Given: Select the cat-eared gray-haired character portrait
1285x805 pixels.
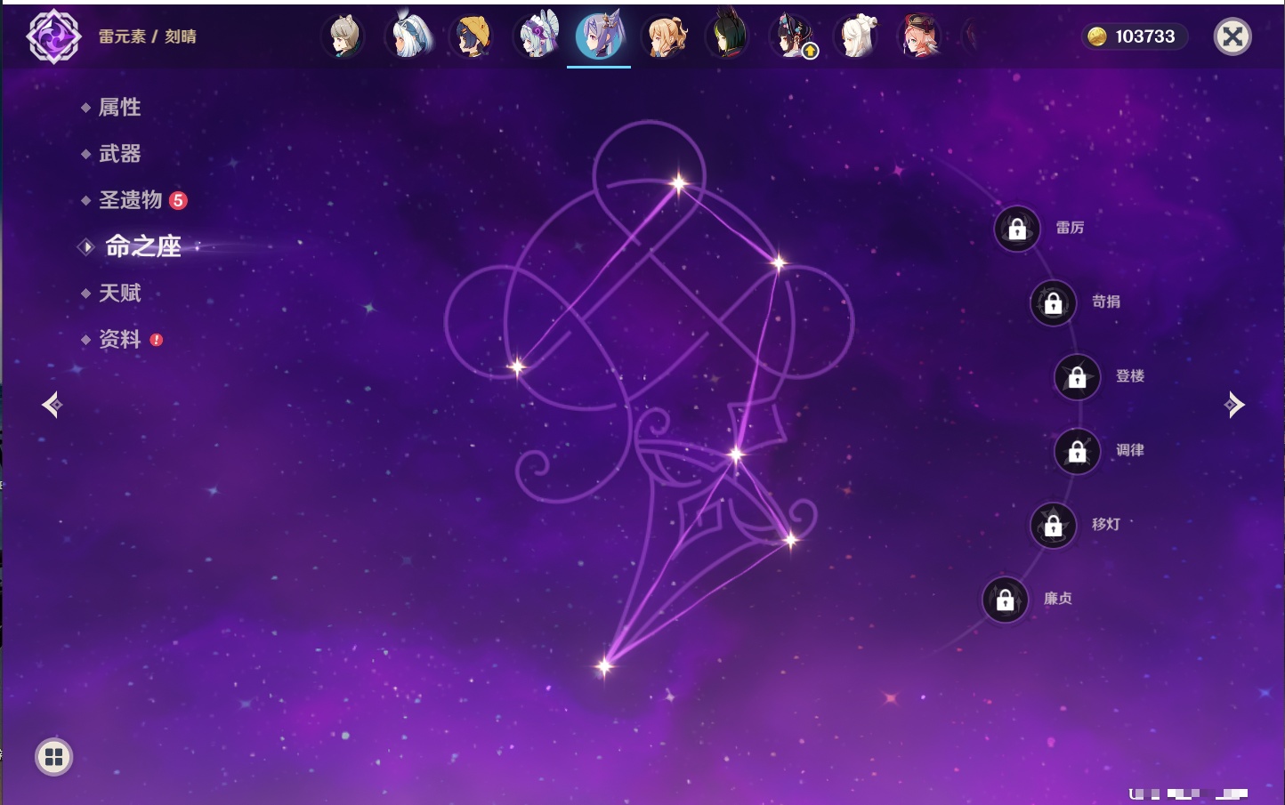Looking at the screenshot, I should pos(343,36).
